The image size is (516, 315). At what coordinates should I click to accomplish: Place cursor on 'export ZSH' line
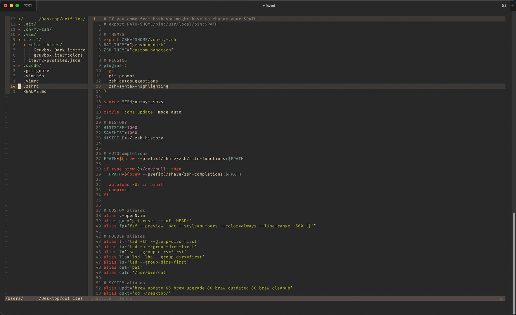point(141,40)
